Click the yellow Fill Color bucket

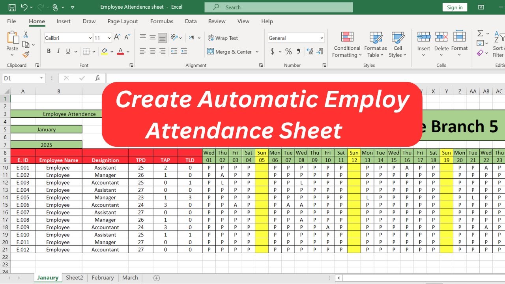click(x=105, y=51)
